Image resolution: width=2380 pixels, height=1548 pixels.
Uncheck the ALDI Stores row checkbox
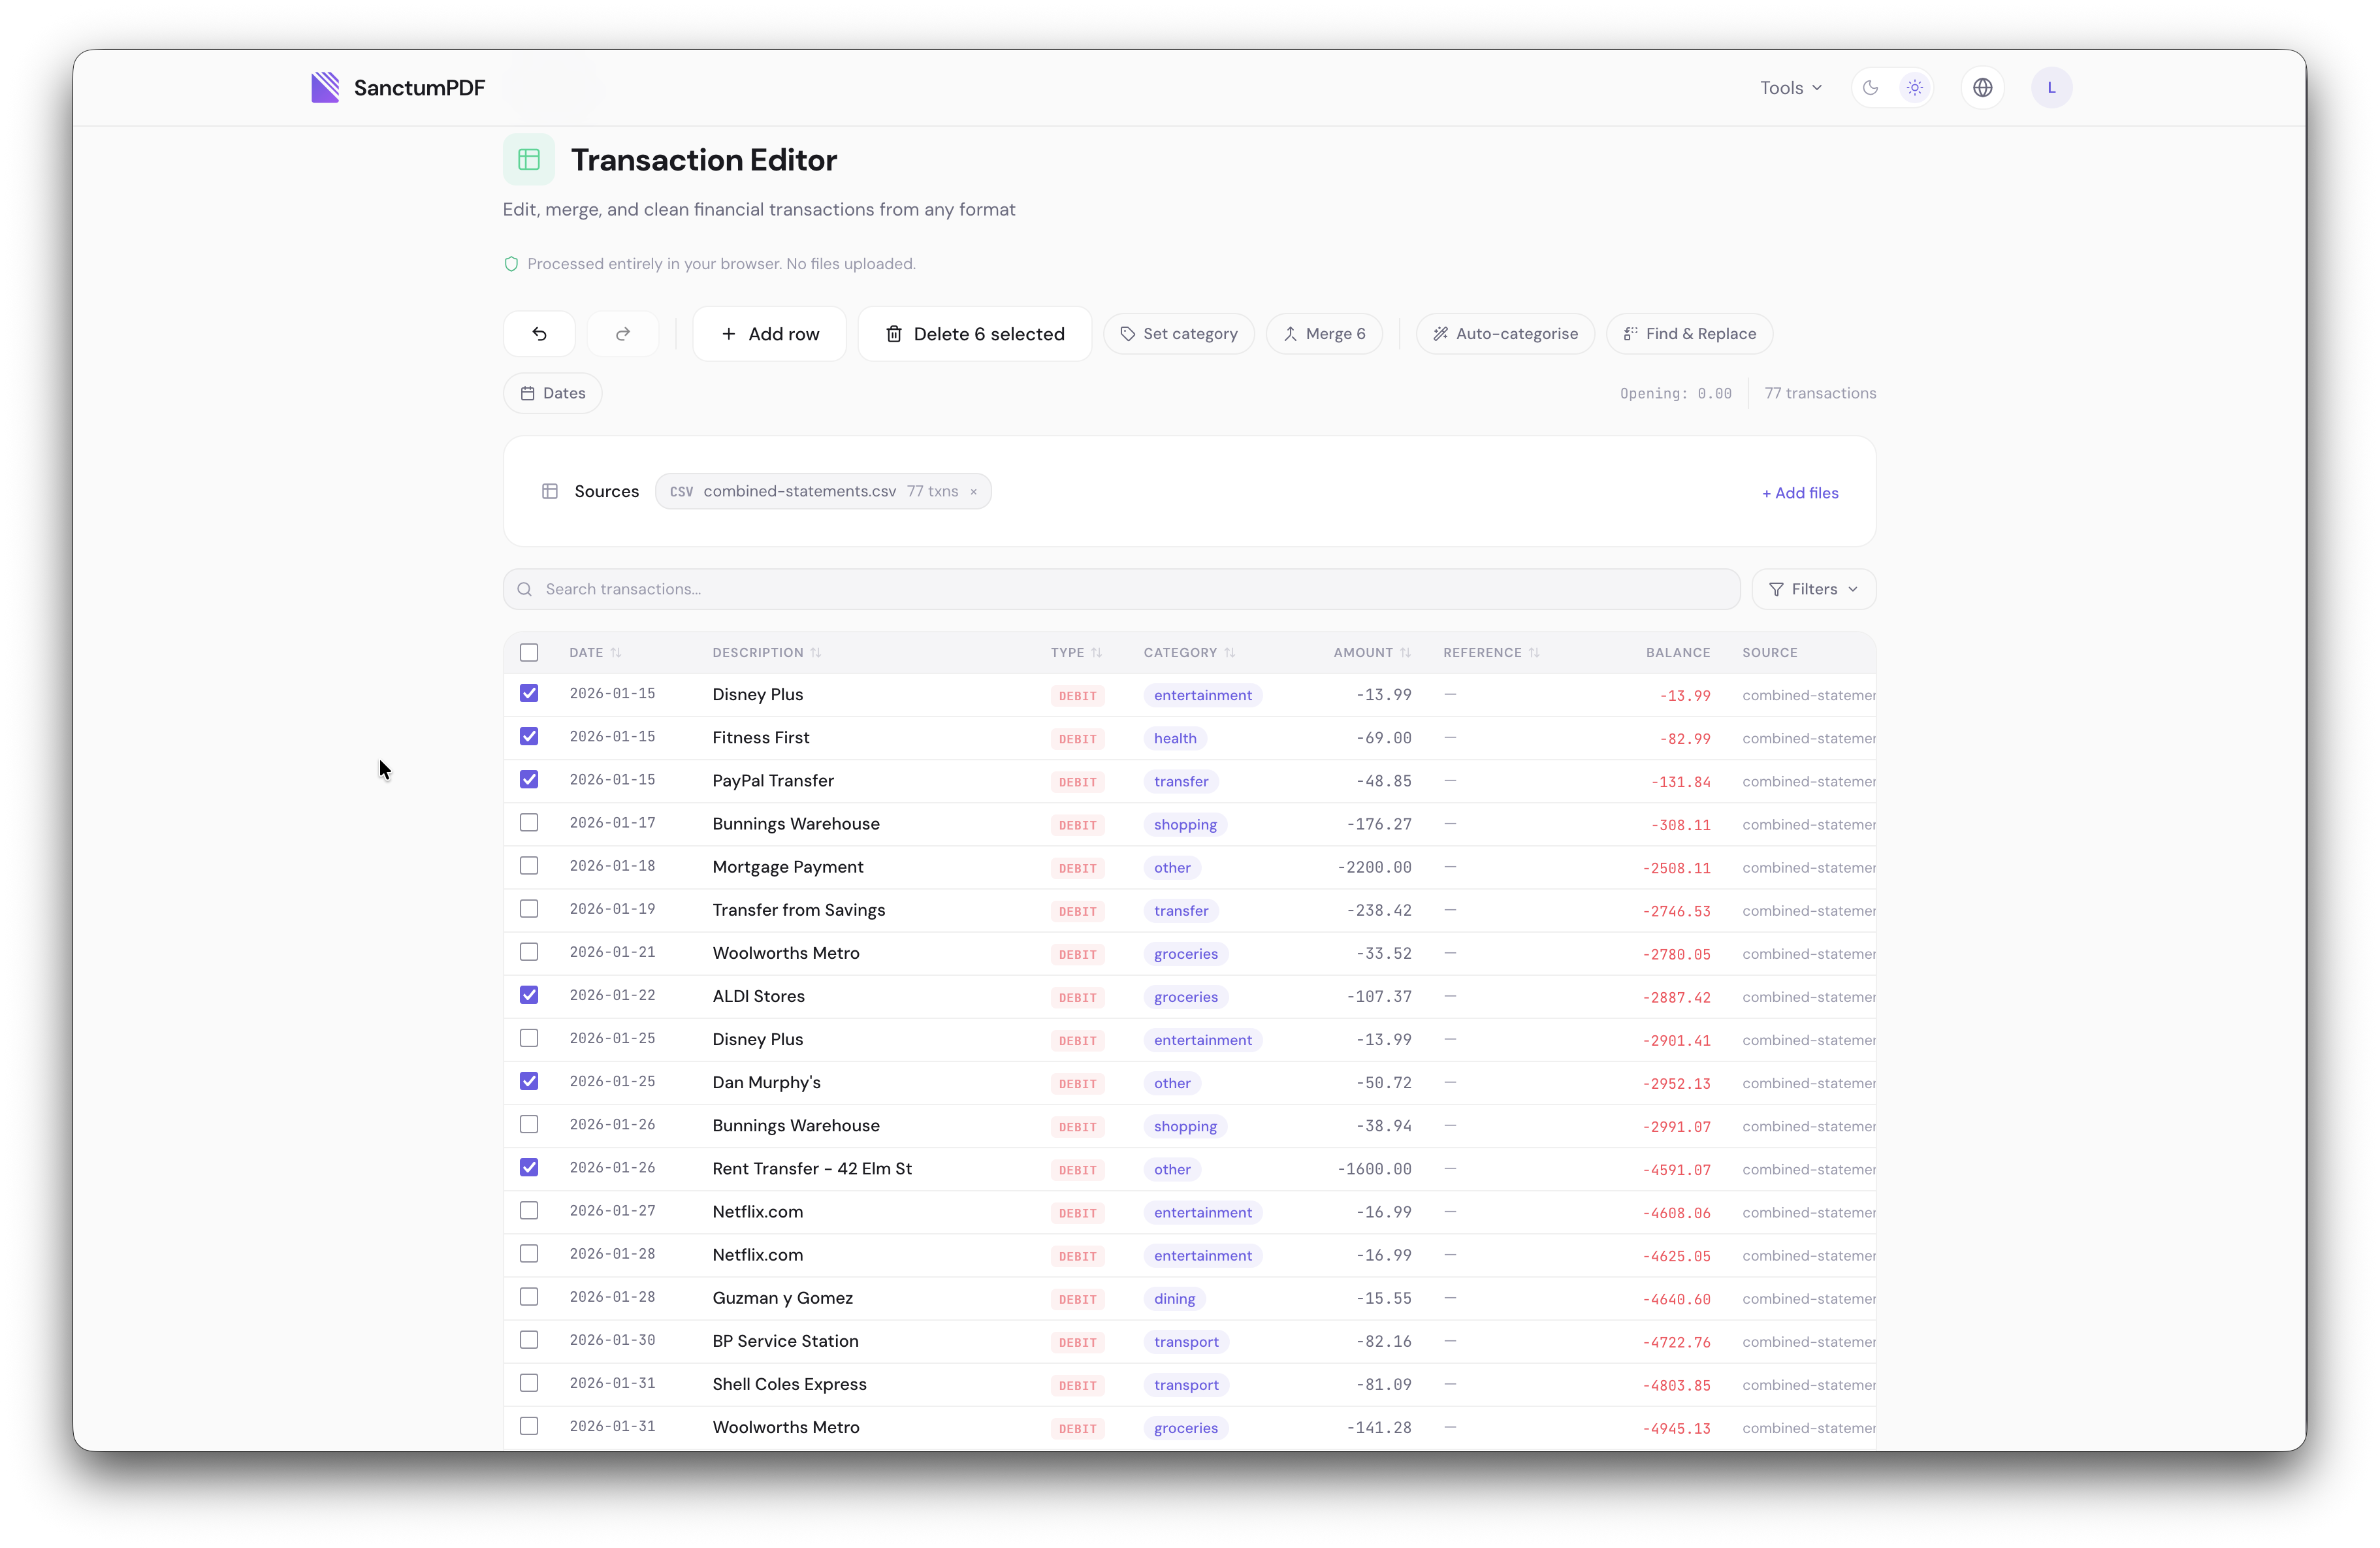click(529, 995)
